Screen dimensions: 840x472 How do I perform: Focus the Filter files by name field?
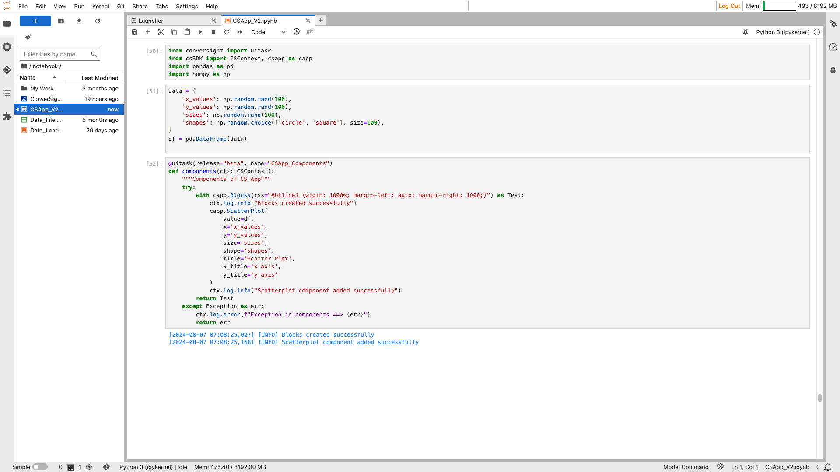(x=60, y=54)
